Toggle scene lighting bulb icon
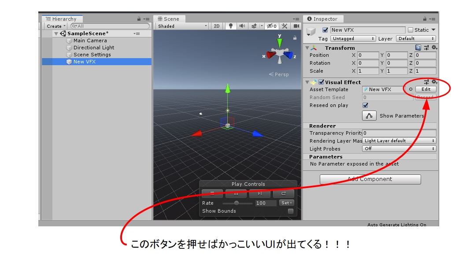 click(x=231, y=26)
